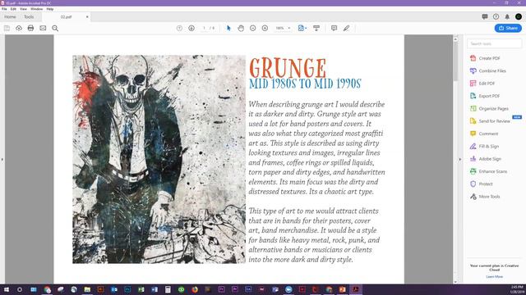The height and width of the screenshot is (295, 526).
Task: Click the current page number field
Action: tap(204, 28)
